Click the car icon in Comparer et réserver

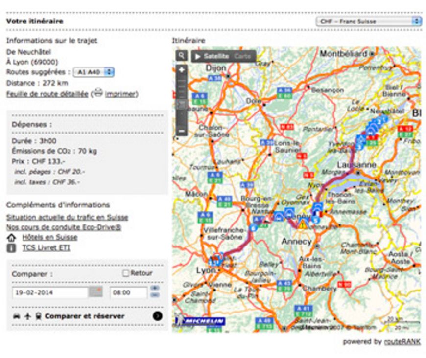coord(17,316)
